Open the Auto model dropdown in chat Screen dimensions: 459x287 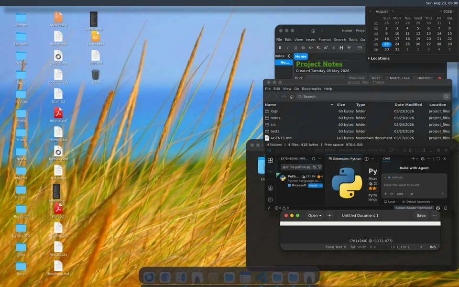point(401,194)
